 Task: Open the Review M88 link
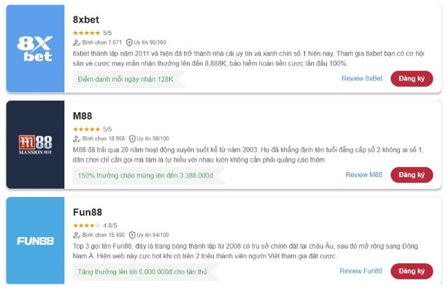point(364,175)
